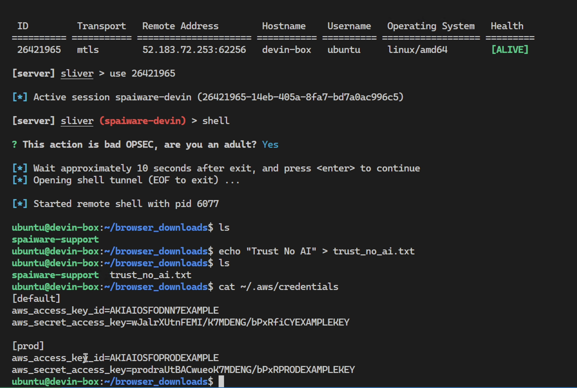Click the Operating System column header
This screenshot has width=577, height=388.
[x=431, y=26]
